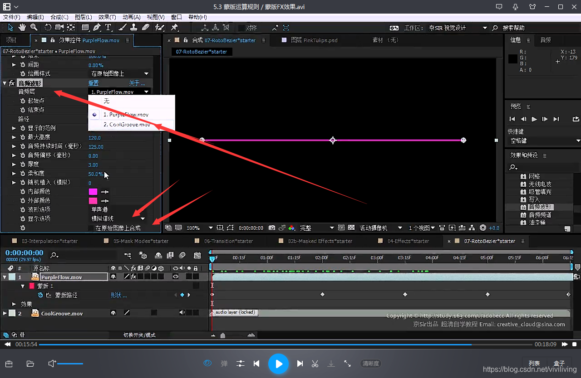
Task: Click the 内部颜色 magenta swatch
Action: coord(93,192)
